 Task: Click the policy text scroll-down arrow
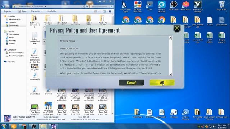pos(170,74)
